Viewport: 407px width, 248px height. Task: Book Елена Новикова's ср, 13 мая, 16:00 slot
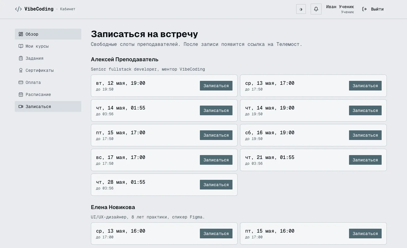tap(216, 234)
